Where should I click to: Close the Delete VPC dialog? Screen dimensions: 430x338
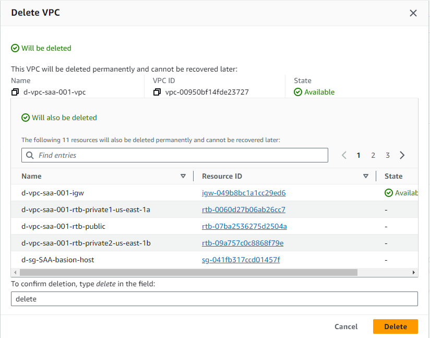413,13
